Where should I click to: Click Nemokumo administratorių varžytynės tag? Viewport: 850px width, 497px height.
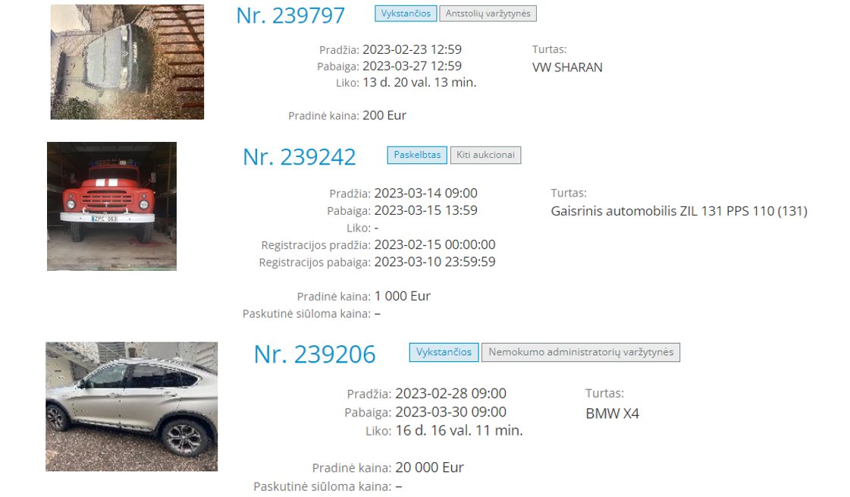(581, 352)
